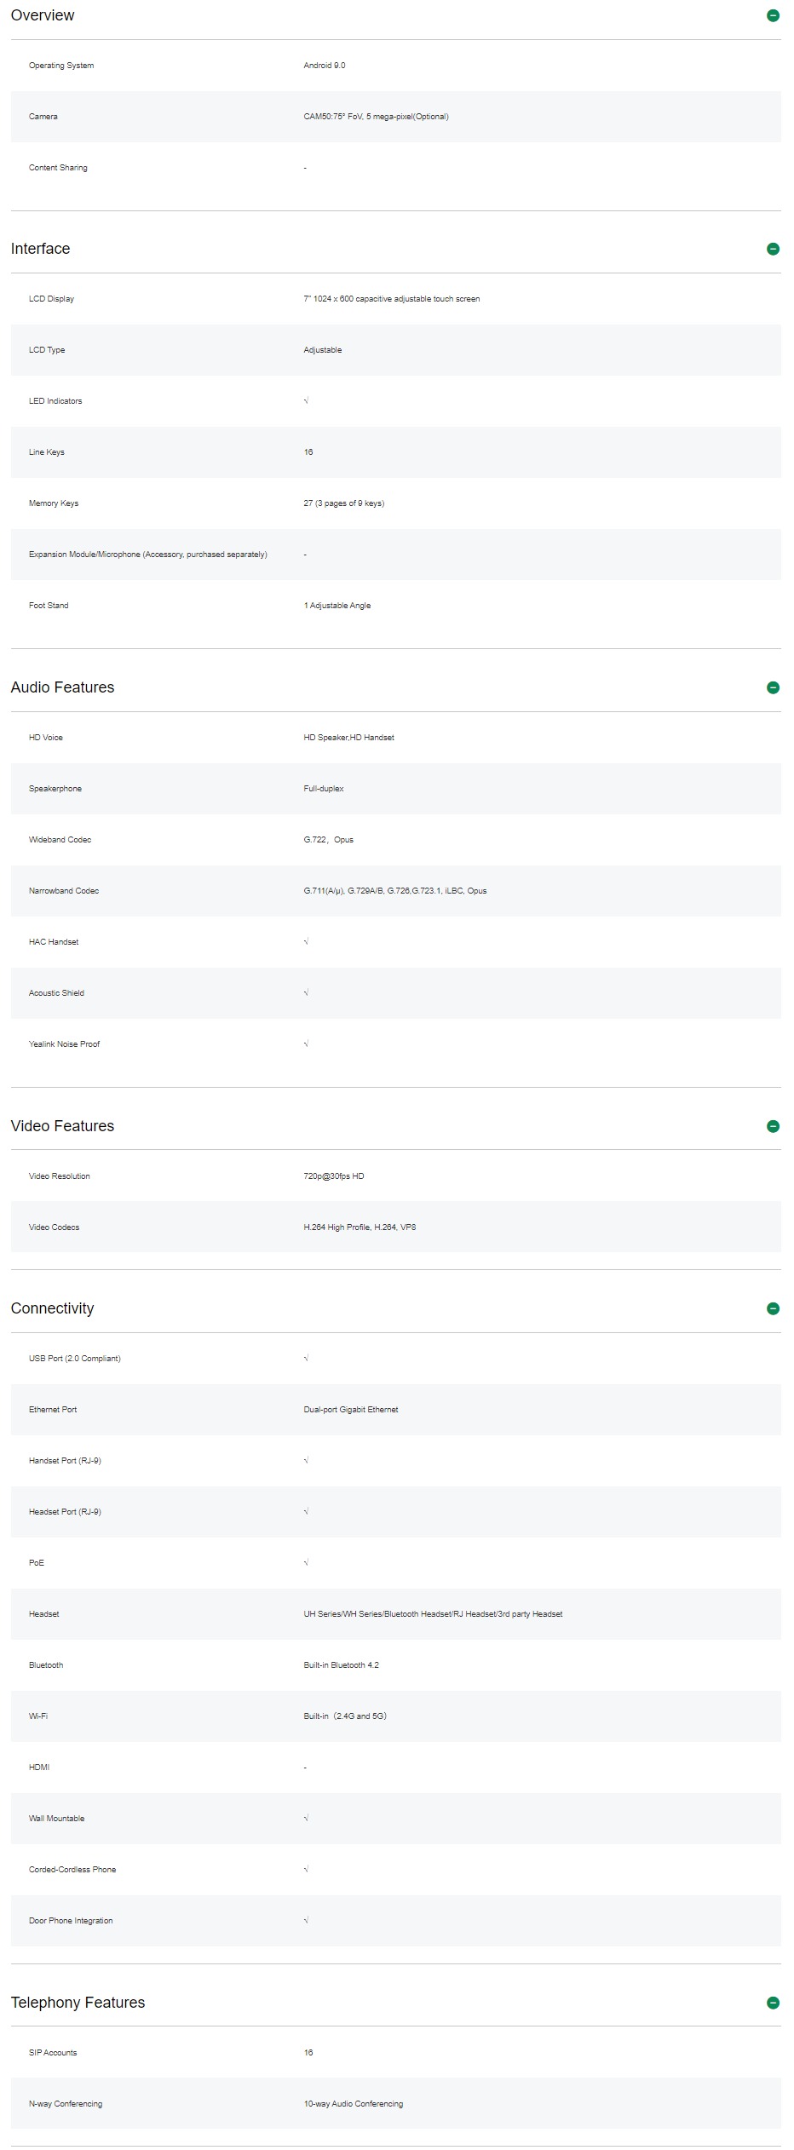Click the Narrowband Codec row label
Screen dimensions: 794x2150
coord(64,891)
